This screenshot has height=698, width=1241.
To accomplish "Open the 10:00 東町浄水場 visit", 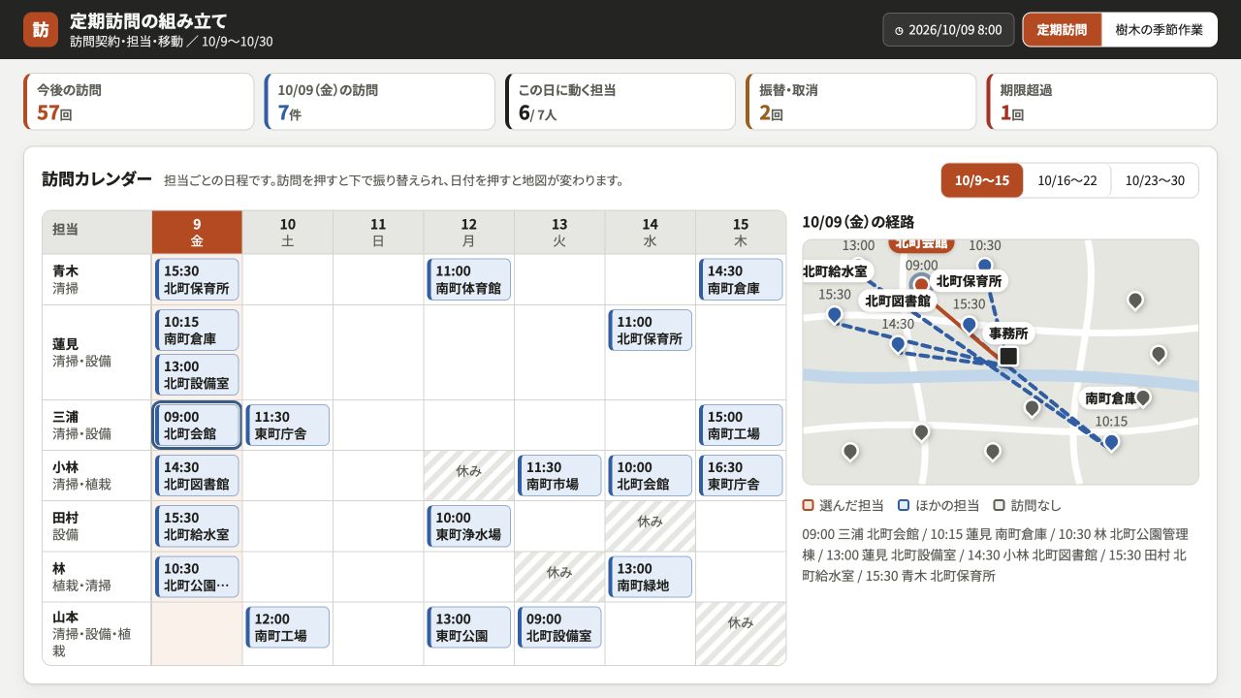I will [468, 525].
